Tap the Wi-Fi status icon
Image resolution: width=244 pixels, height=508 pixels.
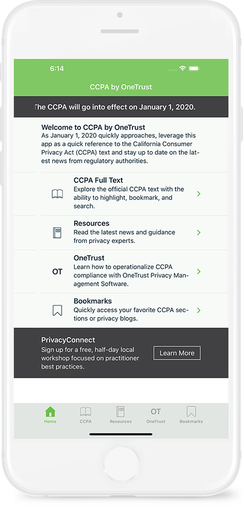click(182, 68)
